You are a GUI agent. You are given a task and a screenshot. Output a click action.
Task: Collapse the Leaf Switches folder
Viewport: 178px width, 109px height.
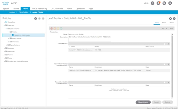pyautogui.click(x=6, y=29)
